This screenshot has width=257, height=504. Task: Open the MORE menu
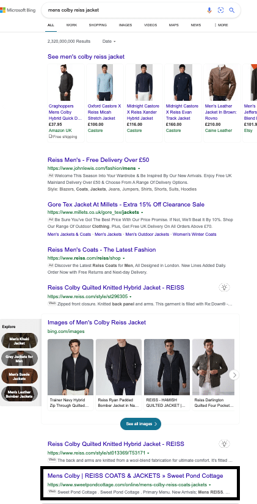[222, 25]
